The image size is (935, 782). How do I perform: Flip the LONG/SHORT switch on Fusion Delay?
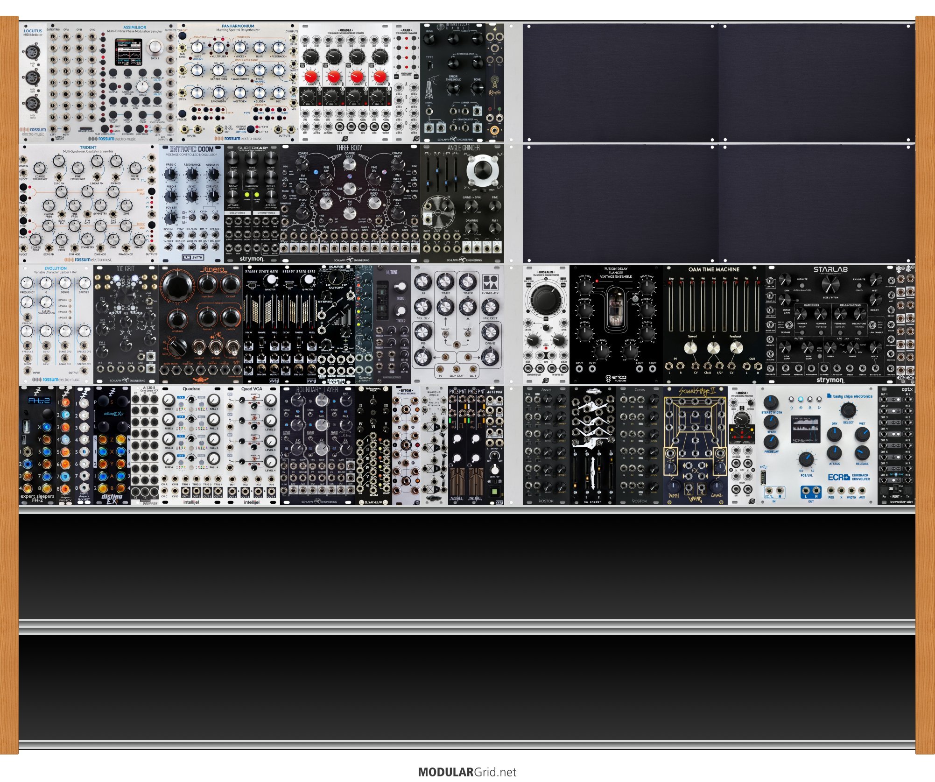click(635, 299)
